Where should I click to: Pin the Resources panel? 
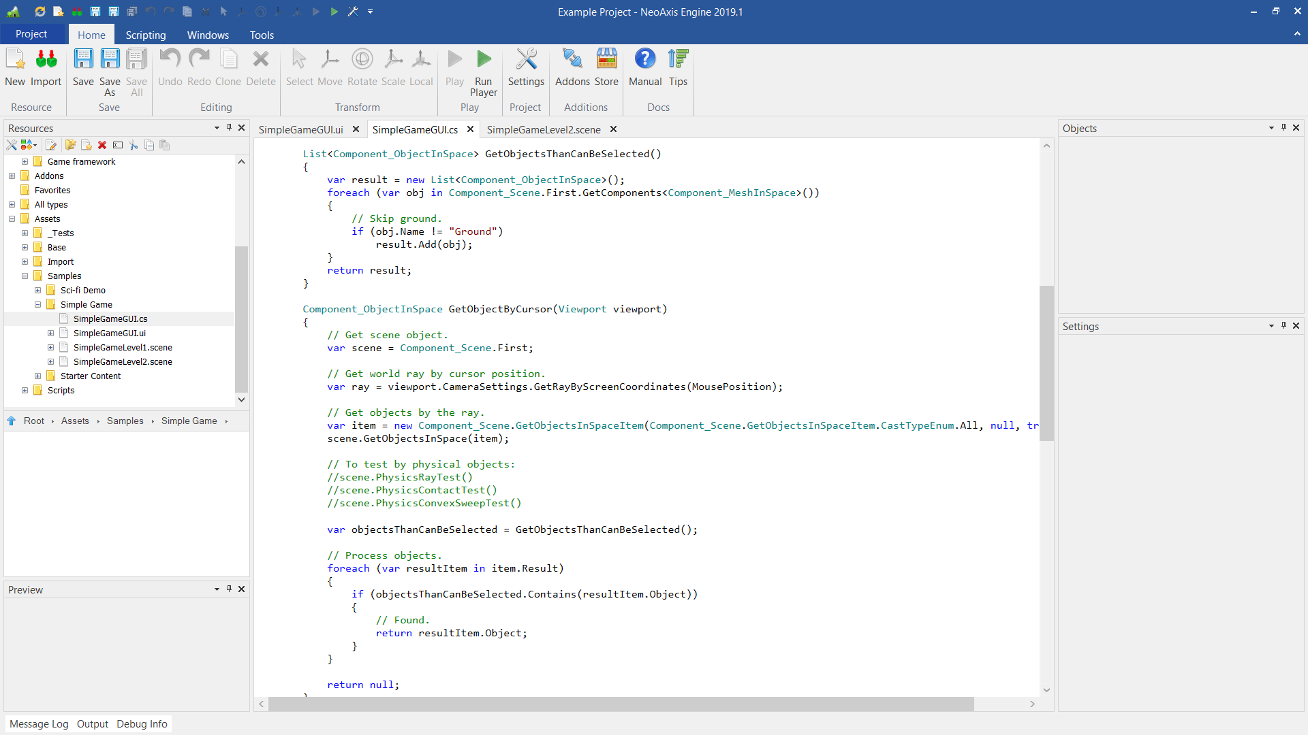229,127
